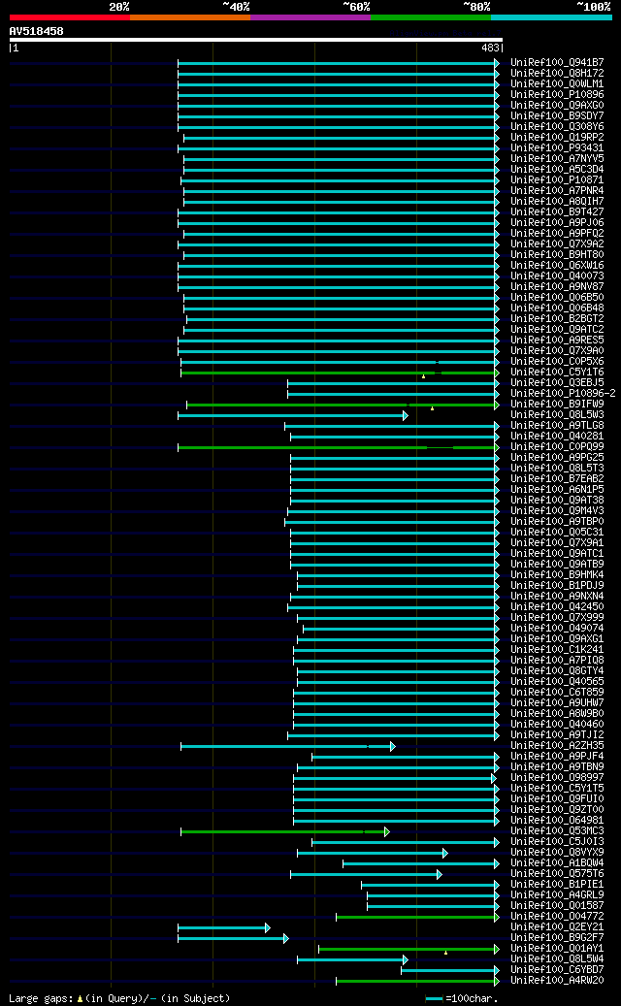Screen dimensions: 621x1006
Task: Click the yellow gap marker under the Q01AY1 bar
Action: coord(446,953)
